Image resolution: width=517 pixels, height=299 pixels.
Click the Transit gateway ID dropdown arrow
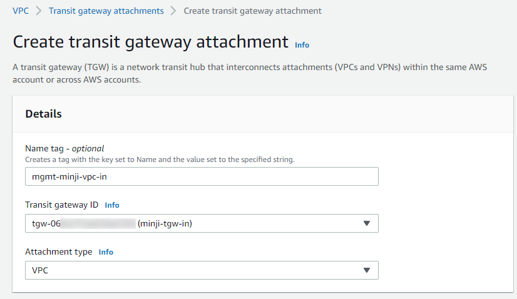coord(367,223)
